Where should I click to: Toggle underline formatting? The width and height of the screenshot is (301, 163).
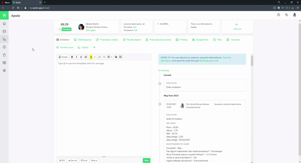coord(81,57)
